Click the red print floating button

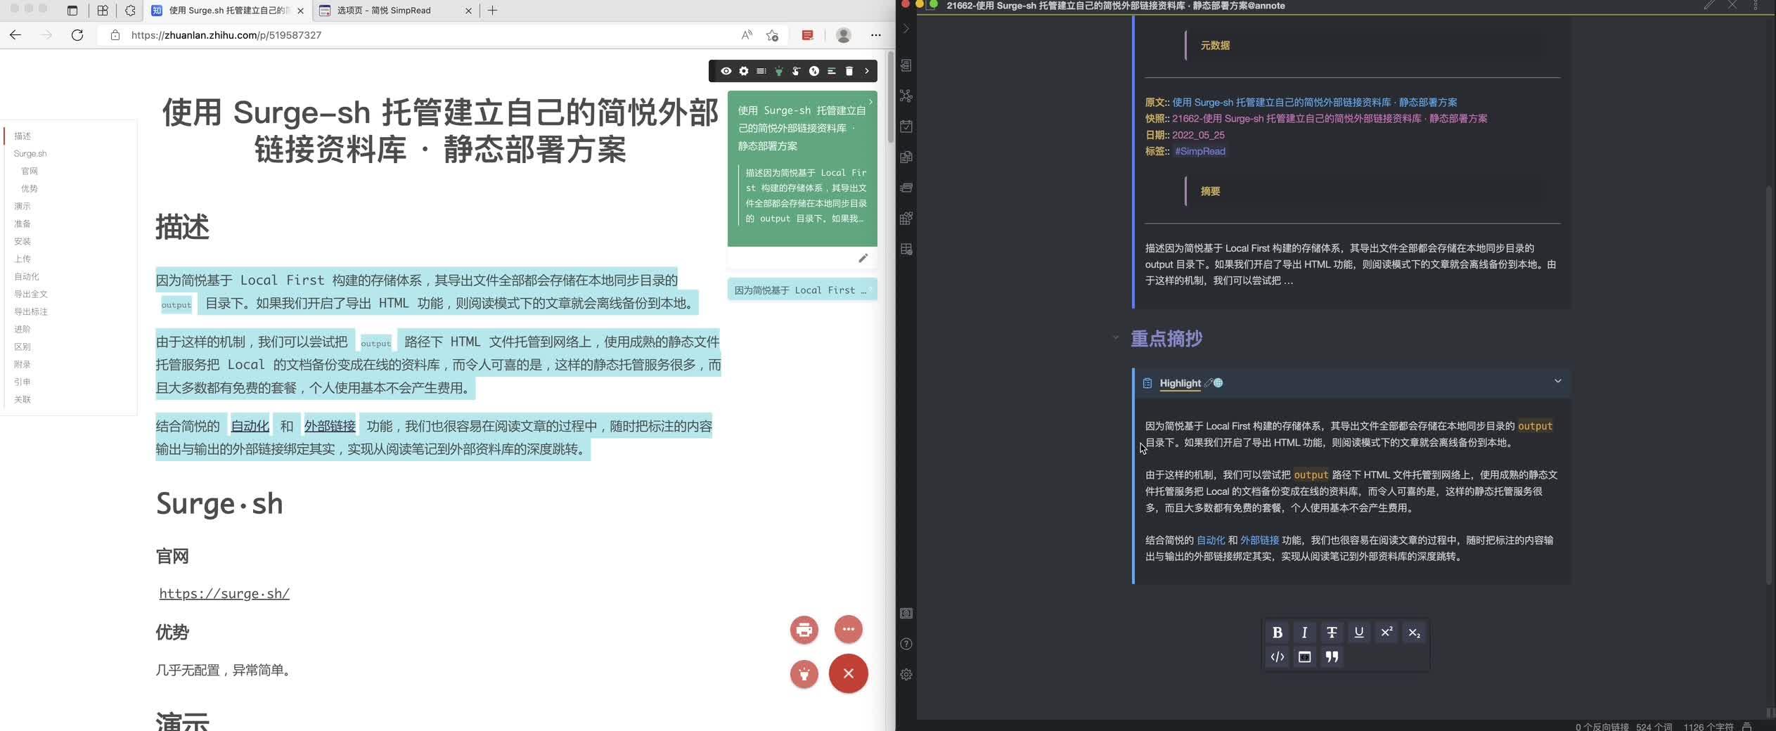(x=804, y=629)
